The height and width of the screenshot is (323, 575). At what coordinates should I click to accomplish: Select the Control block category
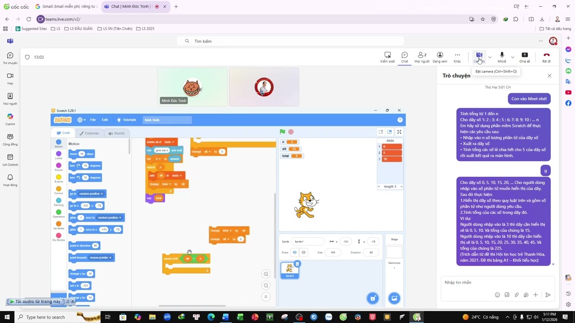coord(58,190)
